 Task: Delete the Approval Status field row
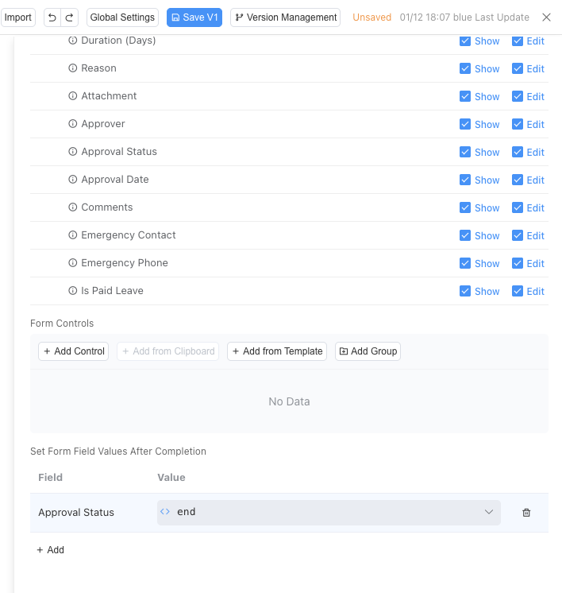tap(526, 513)
